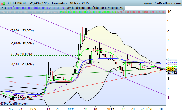The height and width of the screenshot is (111, 182).
Task: Click the © ProRealTime.com watermark link
Action: tap(14, 104)
